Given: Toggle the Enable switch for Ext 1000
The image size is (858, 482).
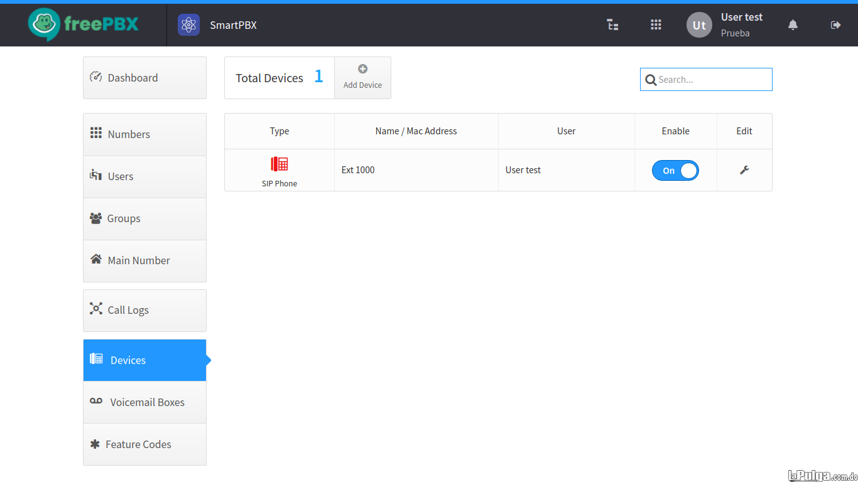Looking at the screenshot, I should [x=675, y=170].
